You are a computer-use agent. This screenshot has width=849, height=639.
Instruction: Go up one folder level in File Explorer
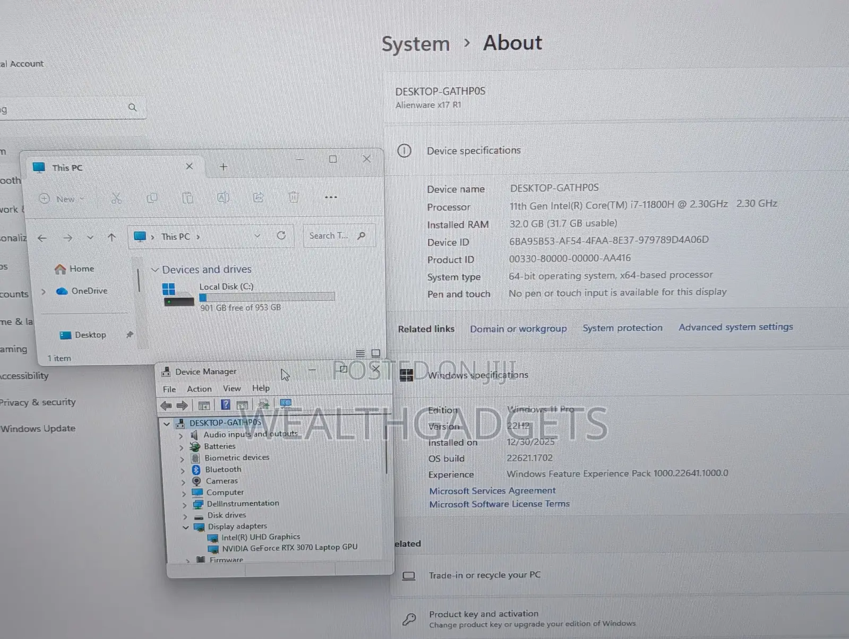[x=112, y=237]
